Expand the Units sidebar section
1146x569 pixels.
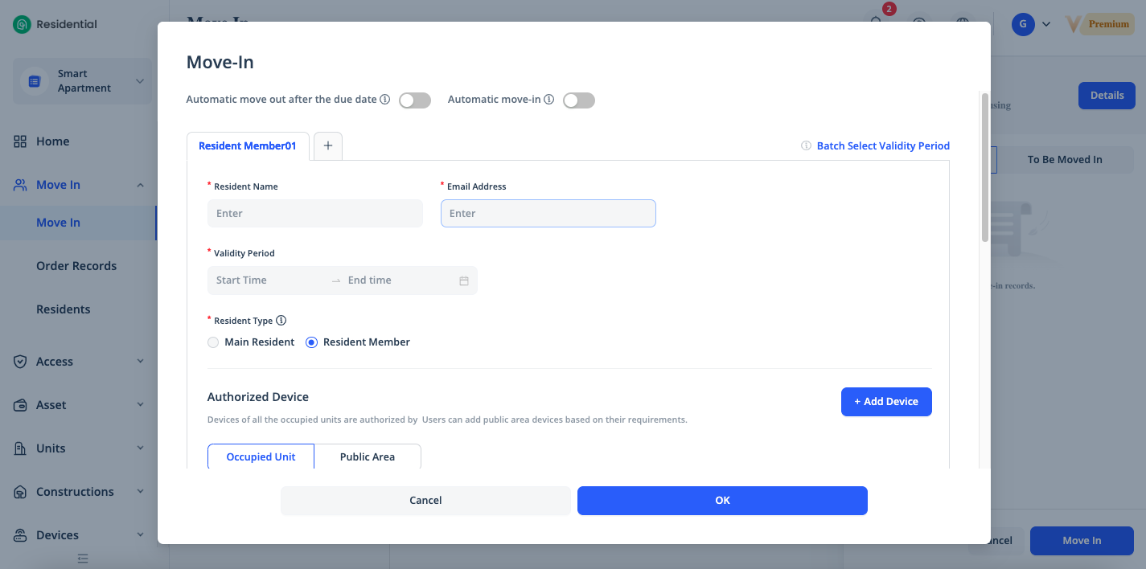[140, 448]
